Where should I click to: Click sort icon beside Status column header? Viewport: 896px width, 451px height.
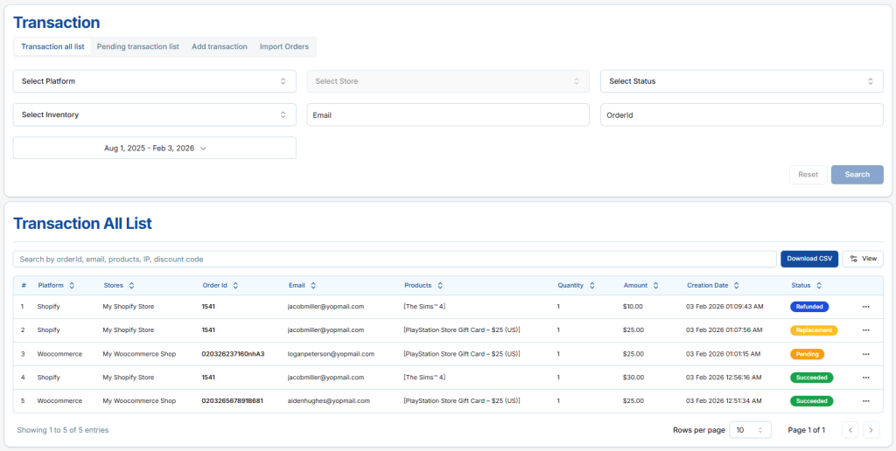point(819,286)
